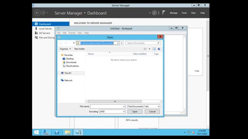The image size is (248, 139).
Task: Click the highlighted address bar path
Action: click(97, 43)
